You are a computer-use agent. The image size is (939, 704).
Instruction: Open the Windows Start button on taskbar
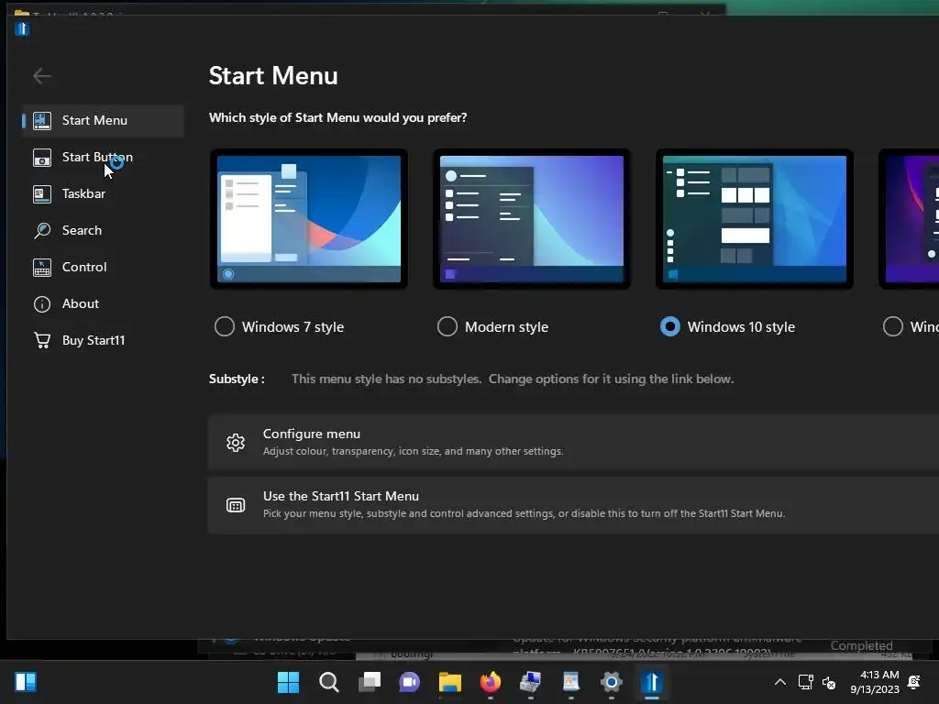click(288, 682)
